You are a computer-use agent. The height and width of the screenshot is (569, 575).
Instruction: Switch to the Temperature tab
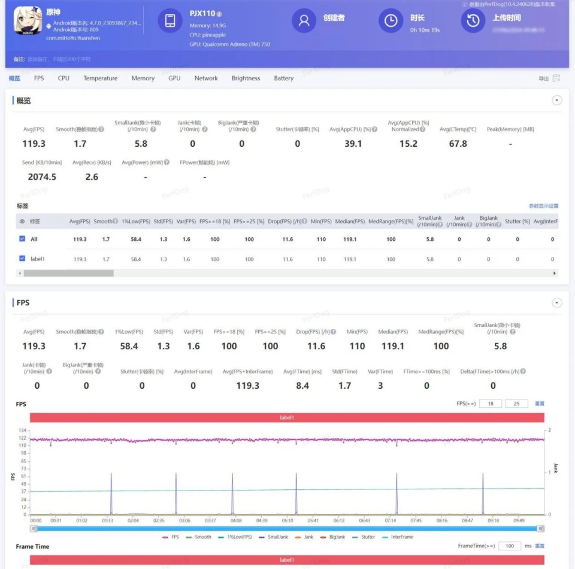pyautogui.click(x=100, y=78)
